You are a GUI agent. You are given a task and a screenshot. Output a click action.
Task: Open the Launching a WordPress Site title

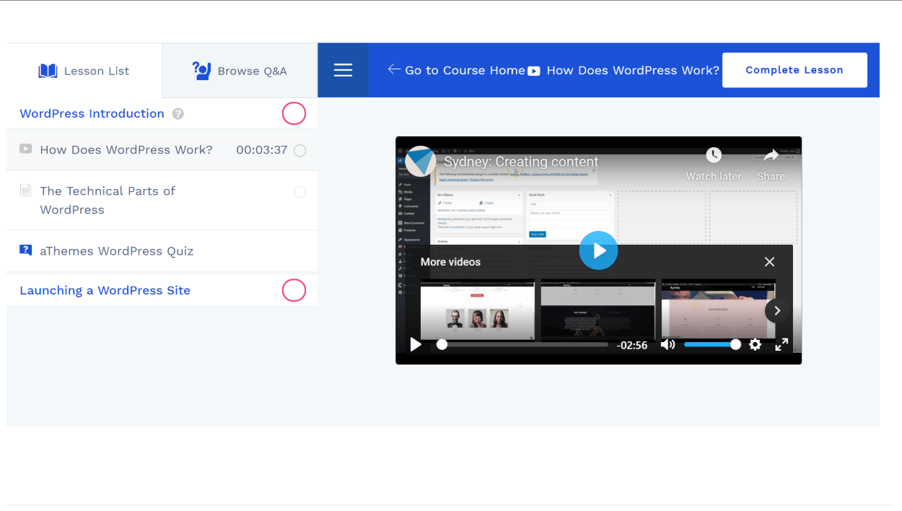coord(105,290)
